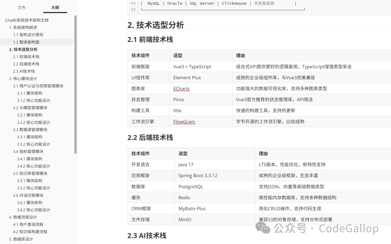391x244 pixels.
Task: Click the Spring Boot 3.3.12 cell
Action: coord(215,176)
